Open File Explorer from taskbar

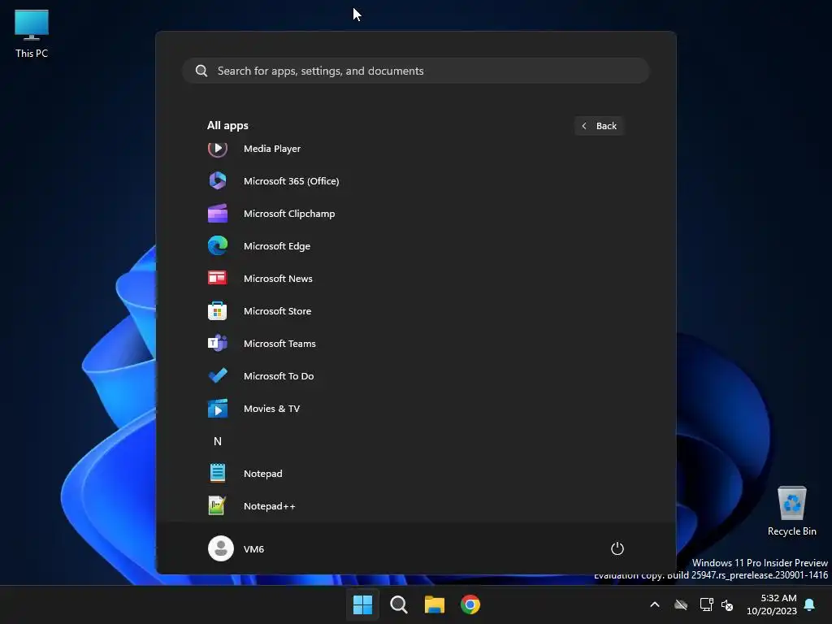435,604
